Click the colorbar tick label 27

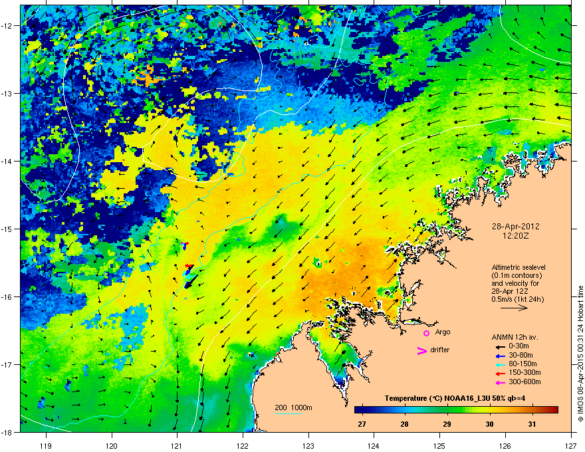tap(362, 424)
